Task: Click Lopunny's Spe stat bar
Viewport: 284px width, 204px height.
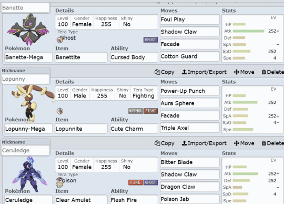Action: coord(243,129)
